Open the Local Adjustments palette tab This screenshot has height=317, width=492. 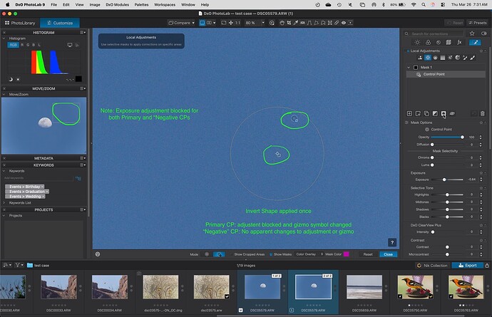pyautogui.click(x=475, y=42)
